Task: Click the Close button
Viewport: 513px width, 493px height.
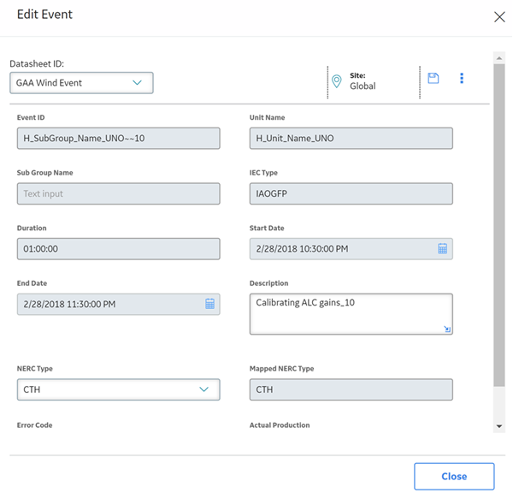Action: (x=454, y=476)
